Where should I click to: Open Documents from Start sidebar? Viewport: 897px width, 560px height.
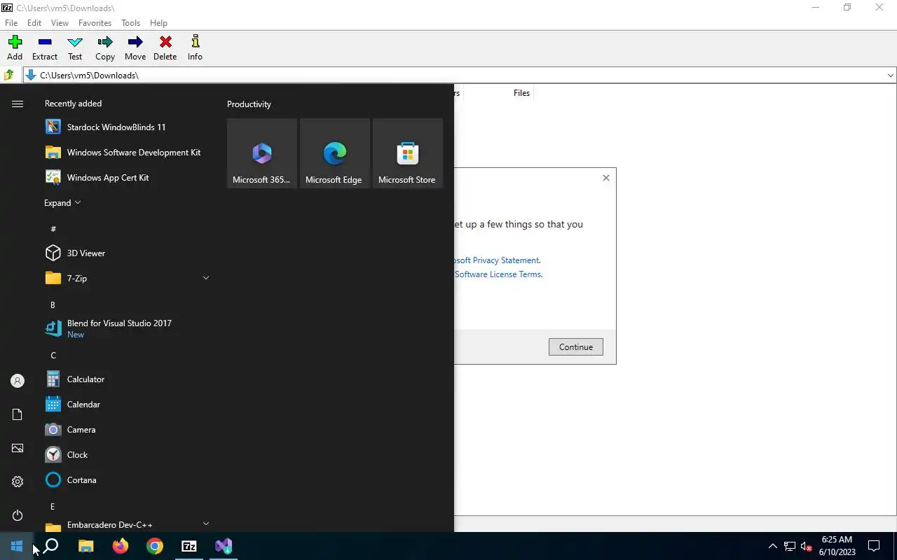tap(18, 414)
